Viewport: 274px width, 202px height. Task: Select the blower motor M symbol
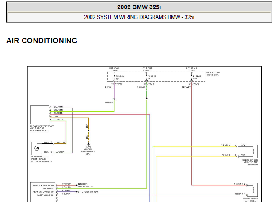pyautogui.click(x=37, y=148)
